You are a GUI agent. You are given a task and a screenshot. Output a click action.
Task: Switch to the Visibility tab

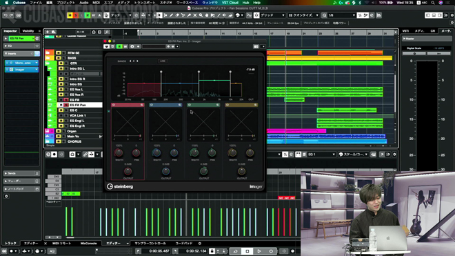pos(28,31)
